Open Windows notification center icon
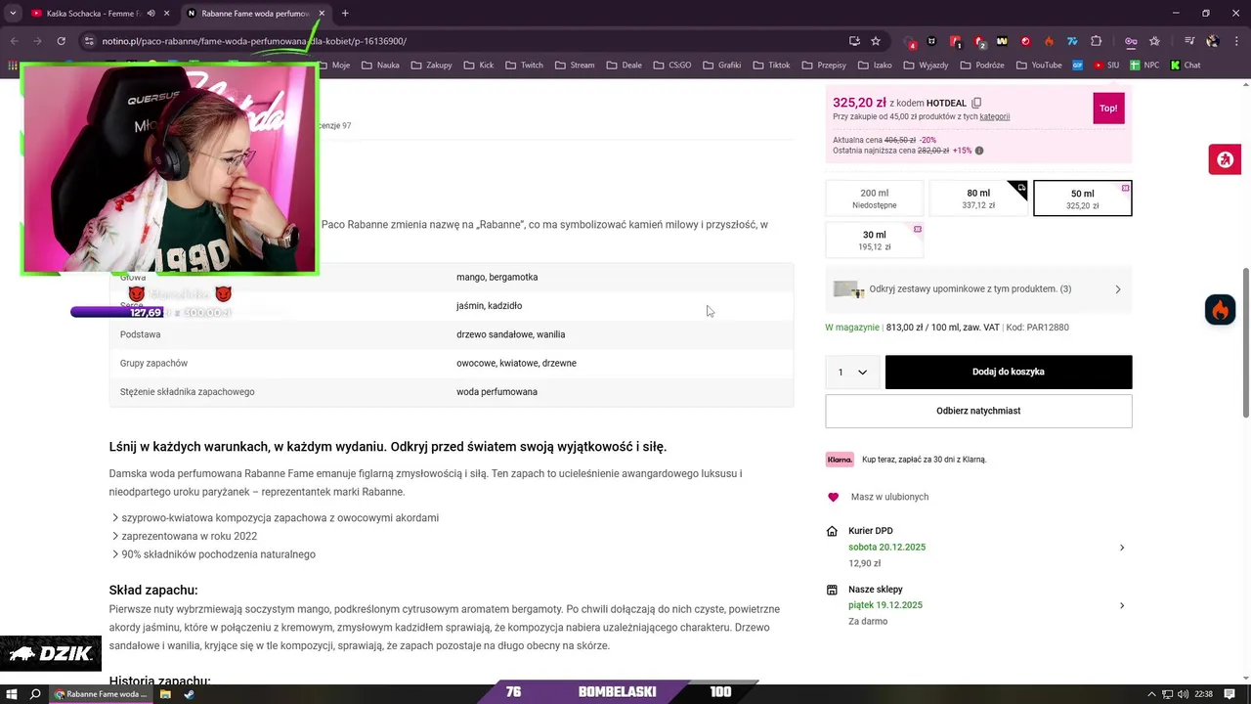Image resolution: width=1251 pixels, height=704 pixels. (1229, 694)
